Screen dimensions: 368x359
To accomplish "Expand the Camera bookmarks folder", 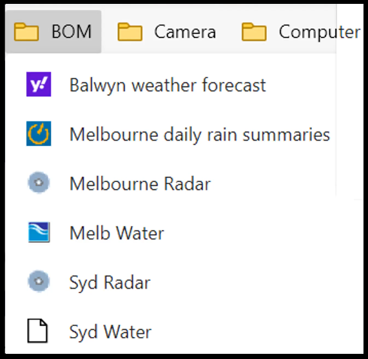I will [x=167, y=32].
